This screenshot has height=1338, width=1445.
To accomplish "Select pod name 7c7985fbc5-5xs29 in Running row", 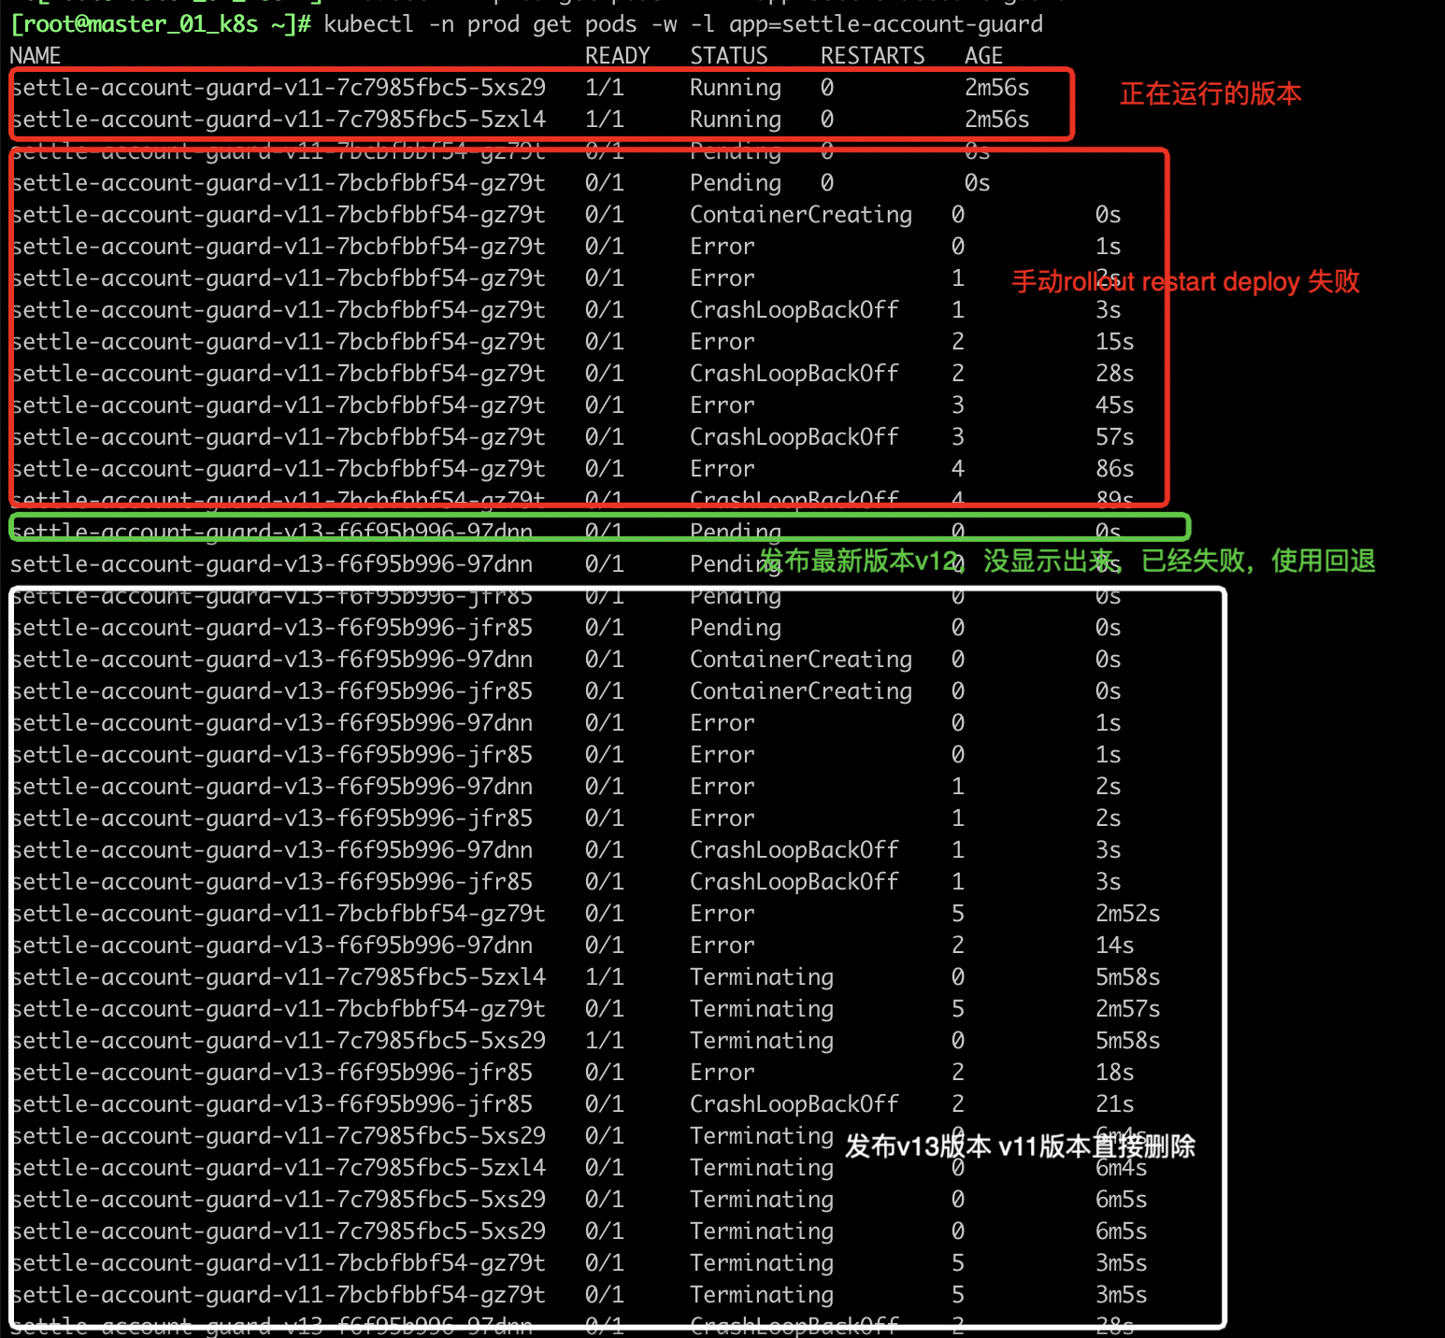I will pos(279,88).
